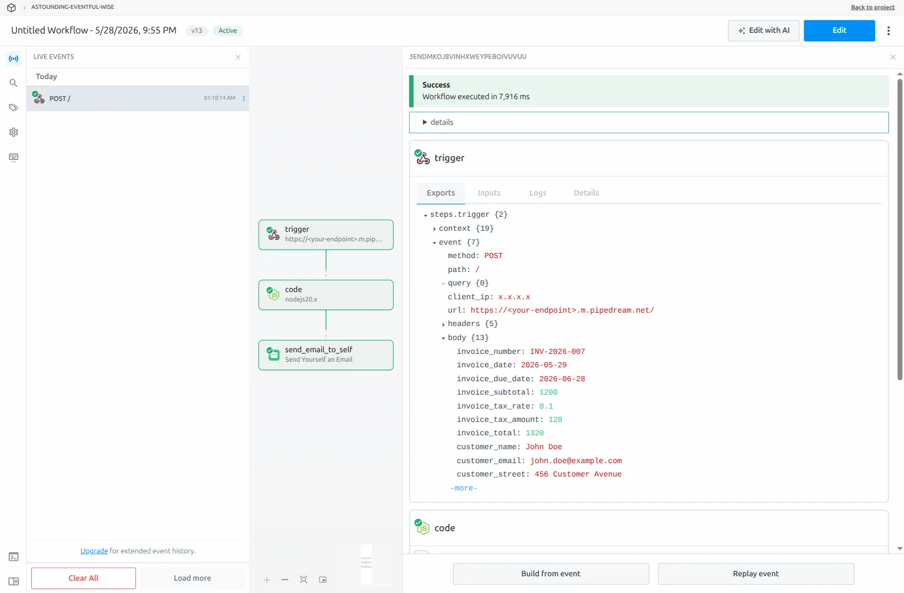Open the keyboard shortcuts sidebar icon
This screenshot has height=593, width=904.
click(13, 157)
